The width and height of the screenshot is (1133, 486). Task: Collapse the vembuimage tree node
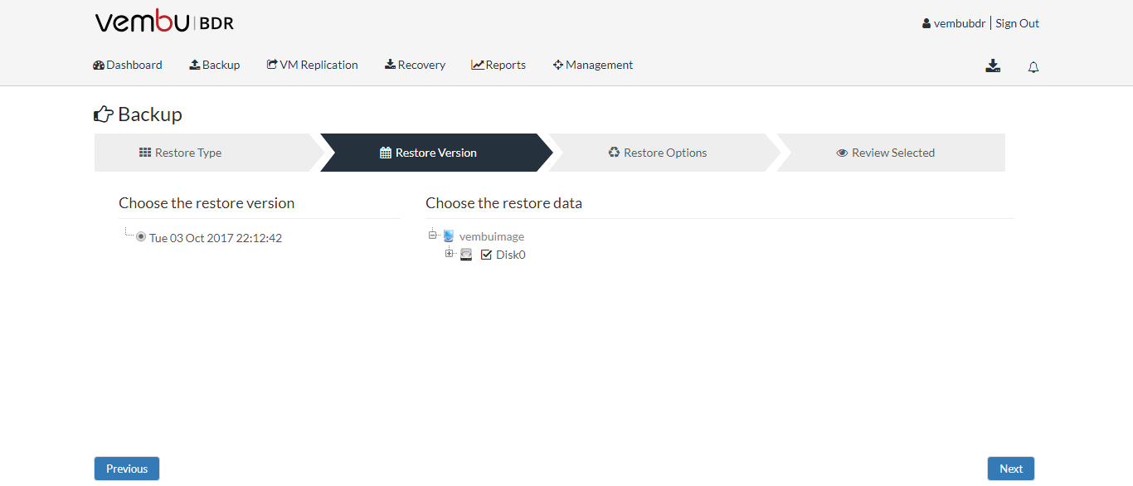coord(432,236)
